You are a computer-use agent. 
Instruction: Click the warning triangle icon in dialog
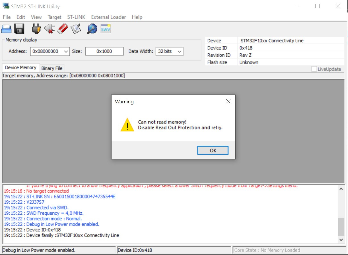(127, 125)
